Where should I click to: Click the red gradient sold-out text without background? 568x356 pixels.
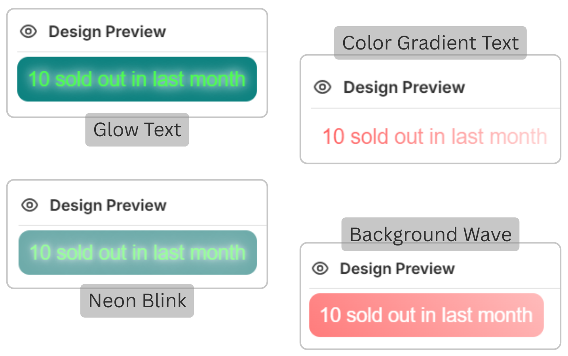pyautogui.click(x=434, y=137)
